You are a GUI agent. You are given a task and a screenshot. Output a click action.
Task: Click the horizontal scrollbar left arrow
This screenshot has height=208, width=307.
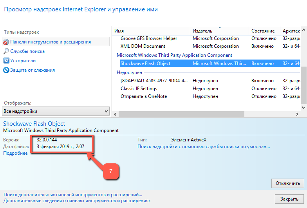[115, 114]
